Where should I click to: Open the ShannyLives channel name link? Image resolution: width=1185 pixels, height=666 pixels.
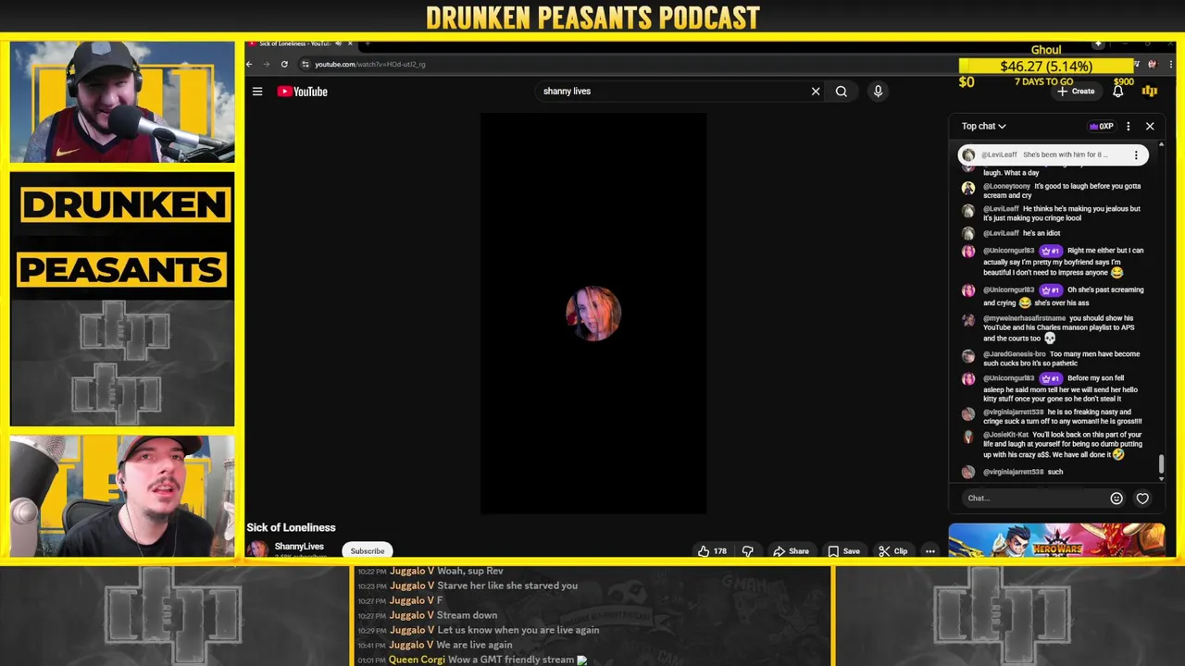pos(299,547)
